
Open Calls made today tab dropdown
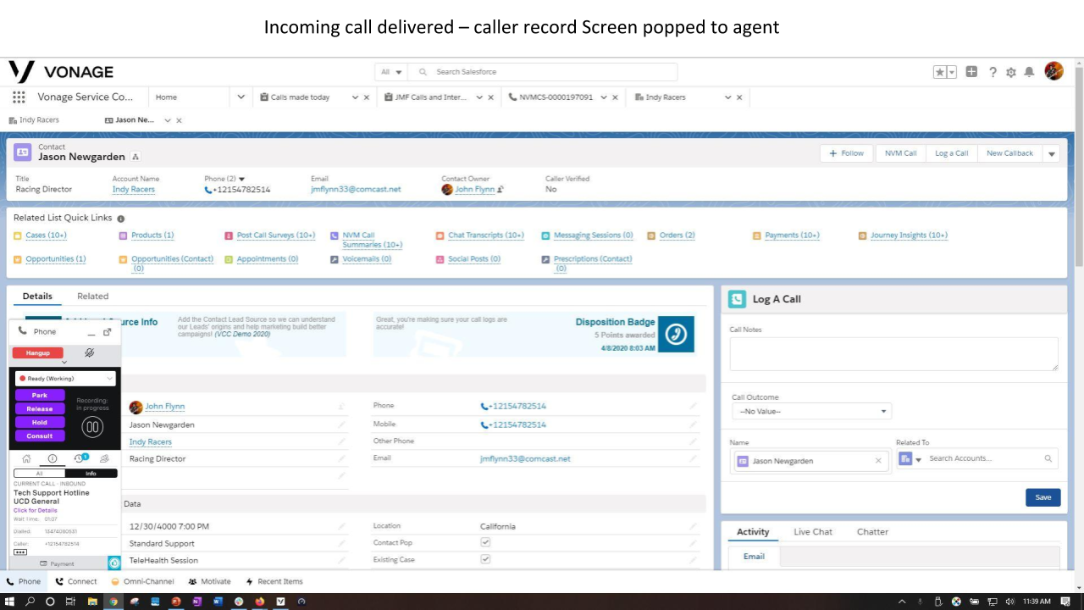tap(356, 97)
